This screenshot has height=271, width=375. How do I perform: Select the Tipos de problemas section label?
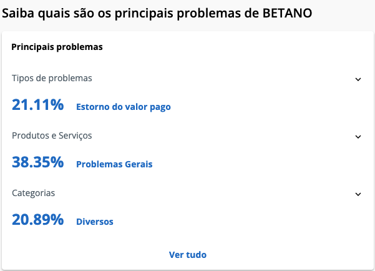[52, 78]
